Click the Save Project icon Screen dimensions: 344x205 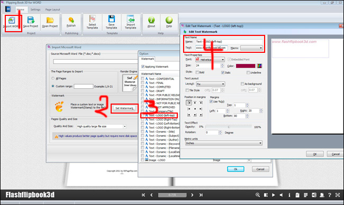31,20
